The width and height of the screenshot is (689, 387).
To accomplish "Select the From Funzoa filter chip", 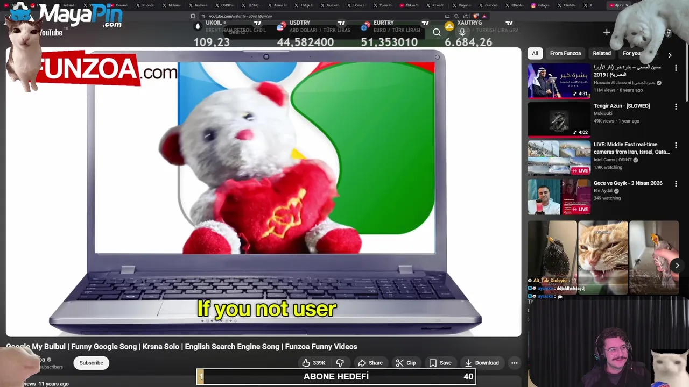I will click(x=565, y=53).
